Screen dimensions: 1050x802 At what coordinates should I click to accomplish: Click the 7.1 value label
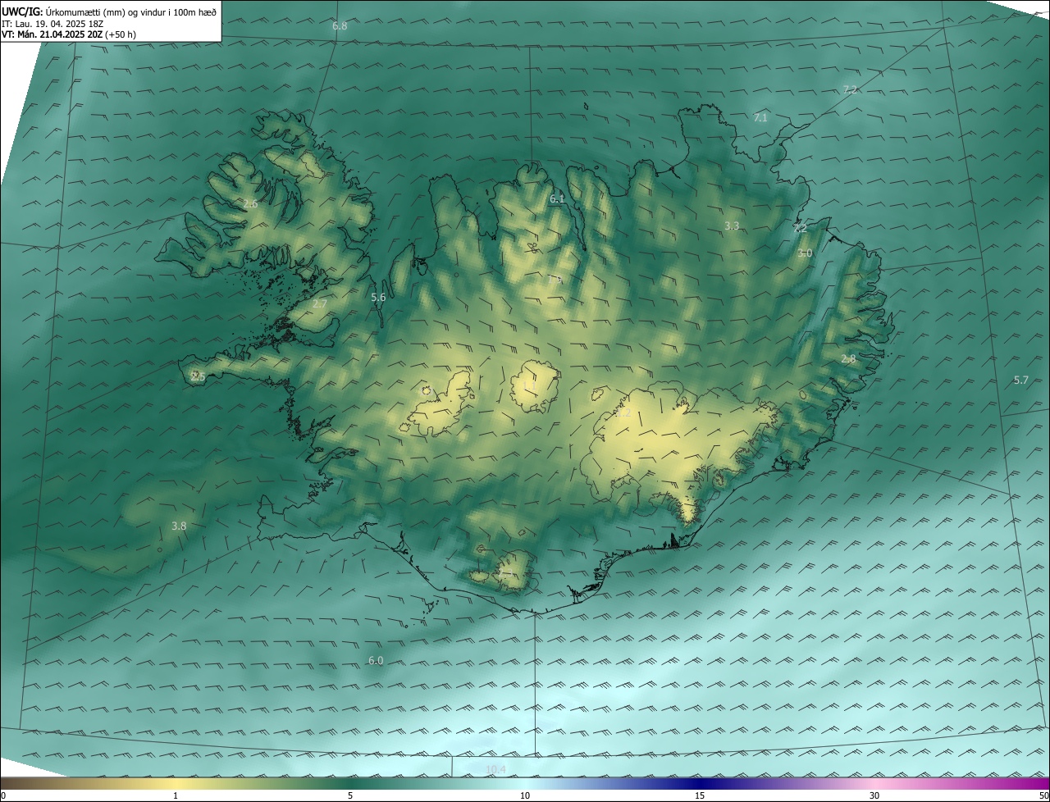(760, 118)
